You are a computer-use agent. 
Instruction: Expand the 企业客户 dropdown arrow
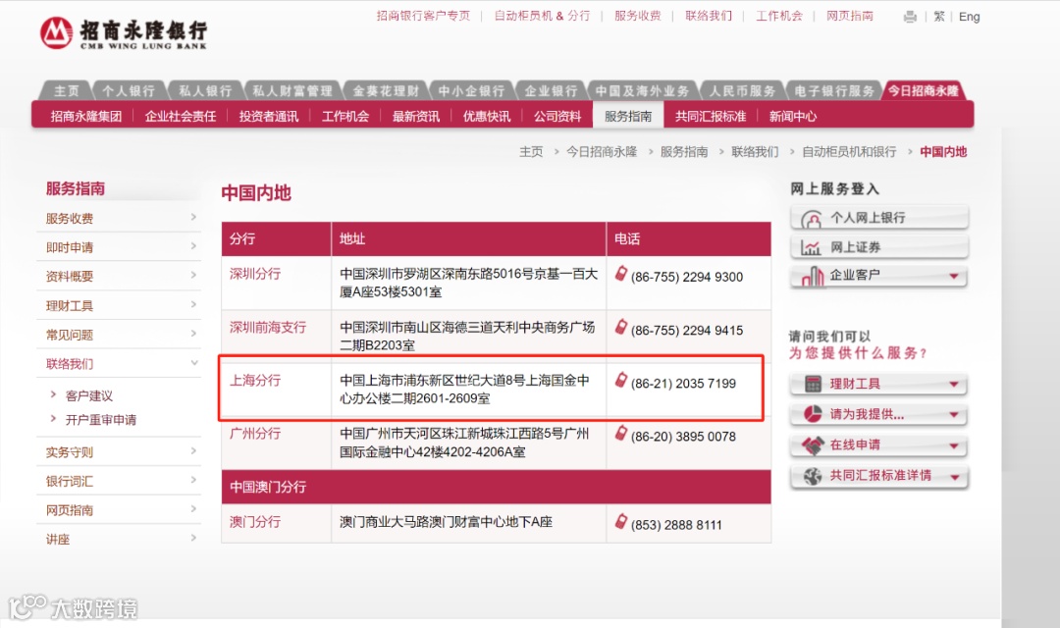tap(954, 276)
